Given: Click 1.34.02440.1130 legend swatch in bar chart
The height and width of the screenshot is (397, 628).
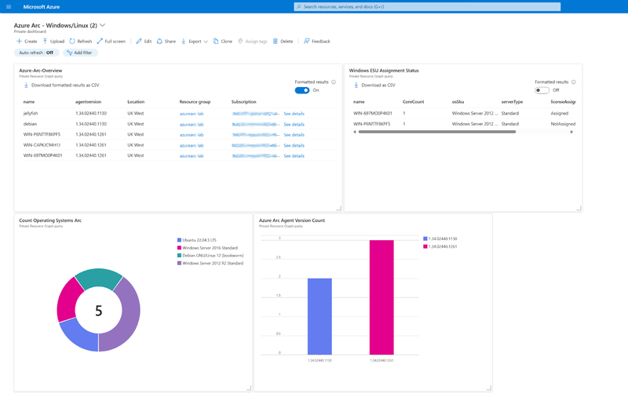Looking at the screenshot, I should click(425, 239).
